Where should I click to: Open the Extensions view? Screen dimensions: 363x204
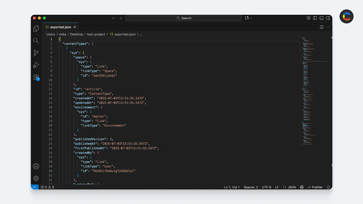(x=36, y=77)
